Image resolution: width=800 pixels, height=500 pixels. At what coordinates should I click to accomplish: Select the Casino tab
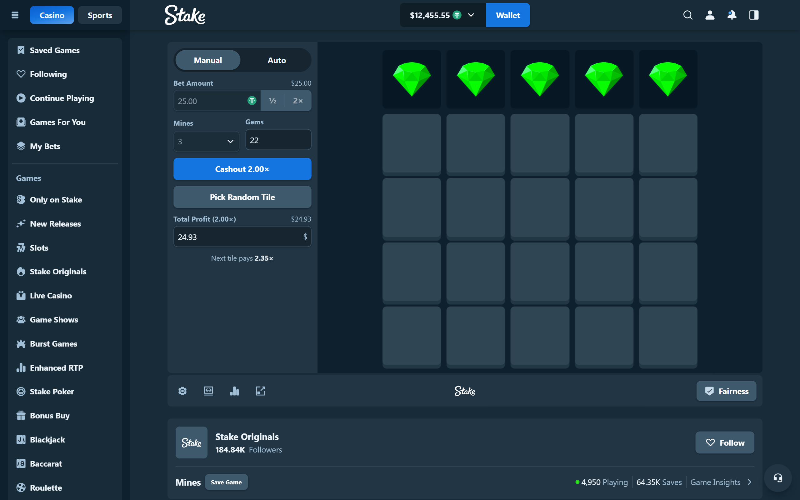52,15
